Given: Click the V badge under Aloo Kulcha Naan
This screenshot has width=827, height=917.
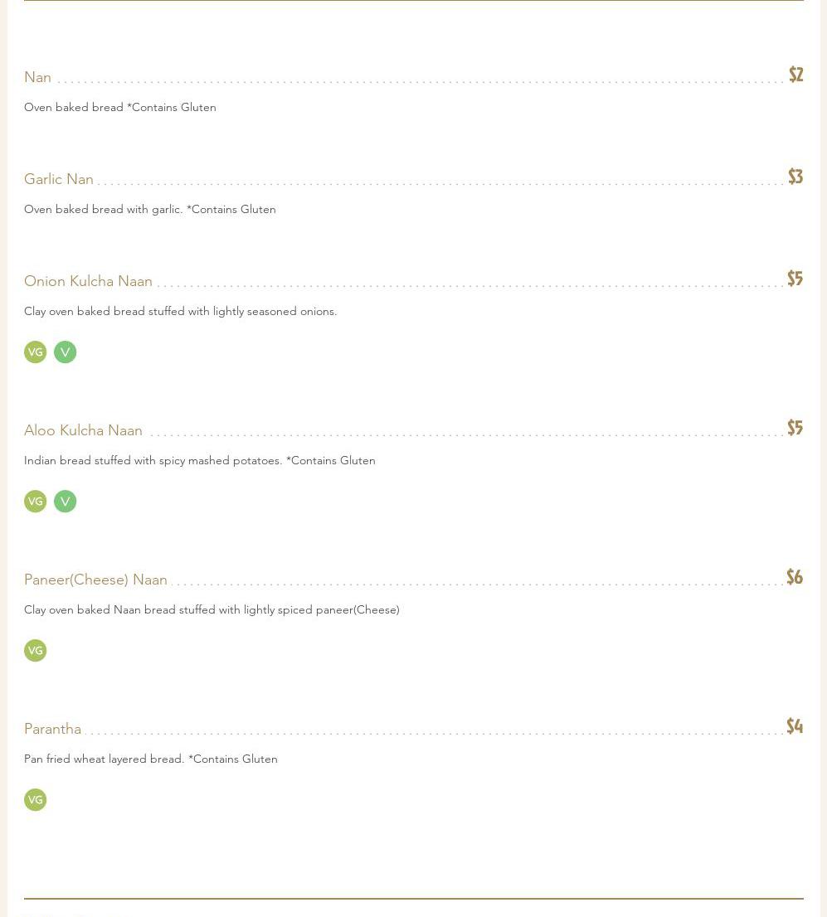Looking at the screenshot, I should pyautogui.click(x=65, y=502).
